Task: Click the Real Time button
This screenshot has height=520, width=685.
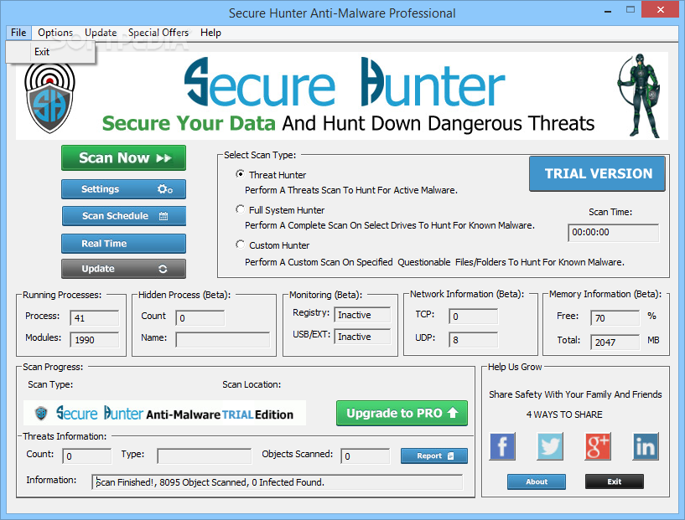Action: [x=123, y=244]
